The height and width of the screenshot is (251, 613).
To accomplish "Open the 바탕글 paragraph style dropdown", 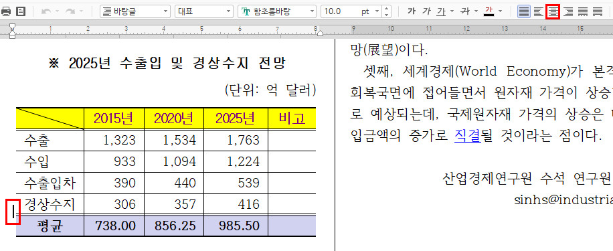I will click(135, 12).
